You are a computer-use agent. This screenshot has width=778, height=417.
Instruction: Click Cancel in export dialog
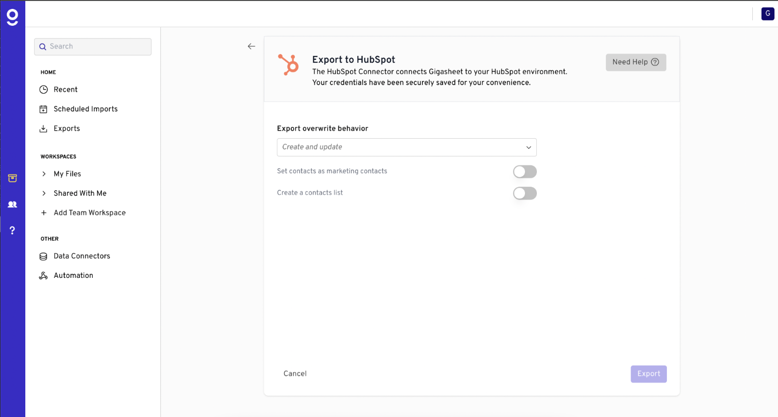click(295, 374)
